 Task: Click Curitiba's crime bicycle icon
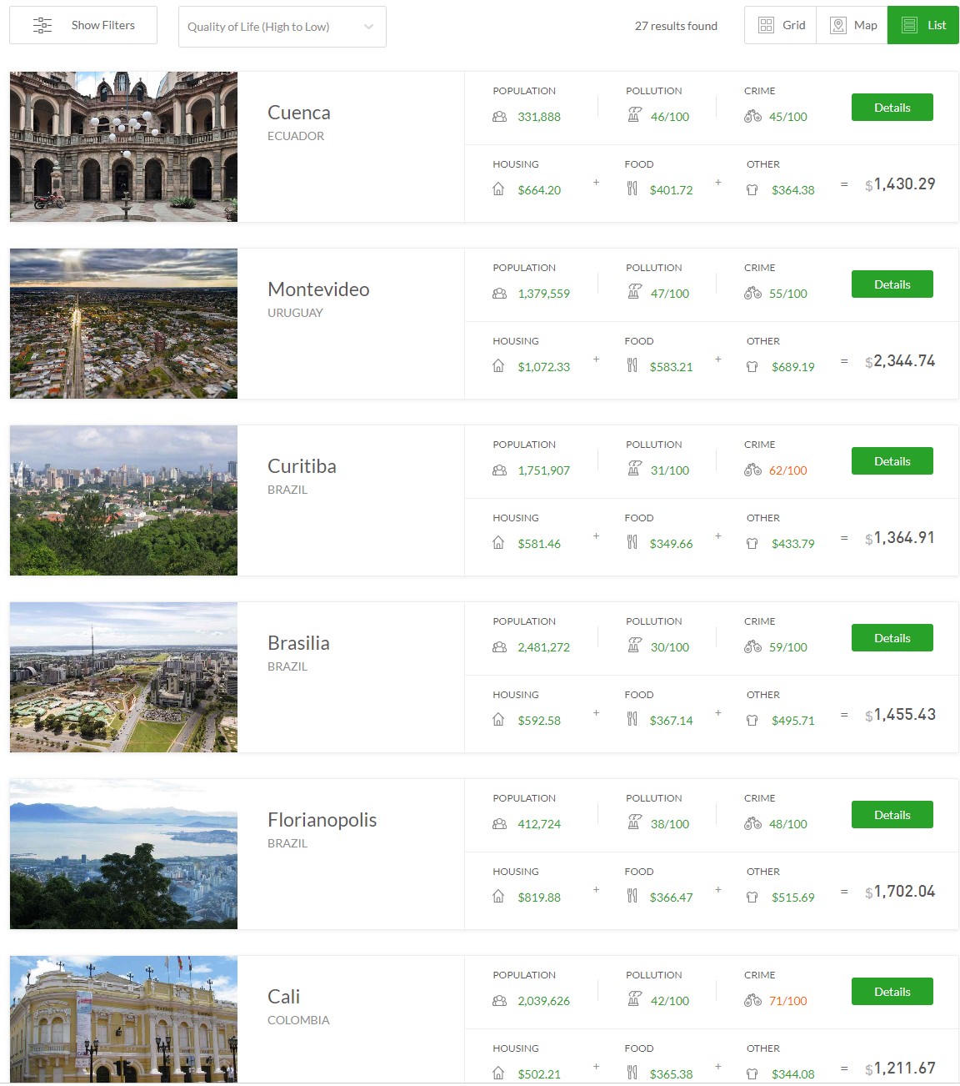[x=752, y=470]
